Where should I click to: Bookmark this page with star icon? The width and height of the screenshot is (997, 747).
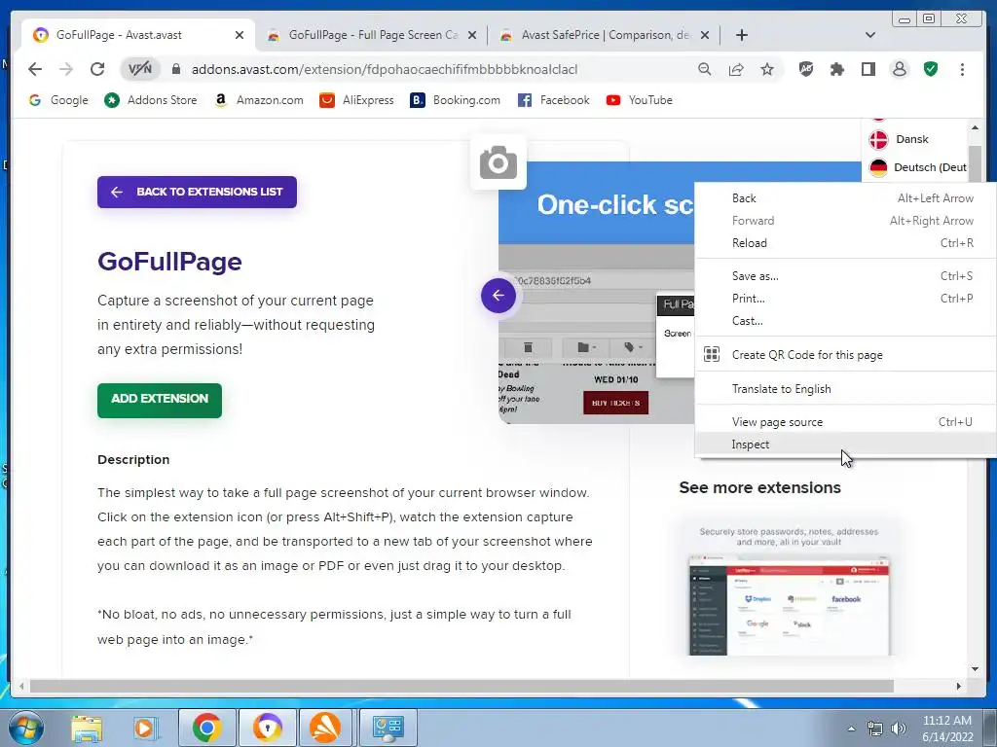pos(767,69)
